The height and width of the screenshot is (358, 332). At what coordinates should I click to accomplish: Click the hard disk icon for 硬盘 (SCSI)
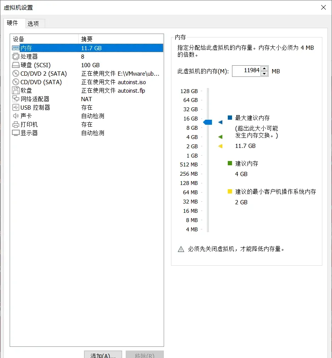pyautogui.click(x=15, y=65)
